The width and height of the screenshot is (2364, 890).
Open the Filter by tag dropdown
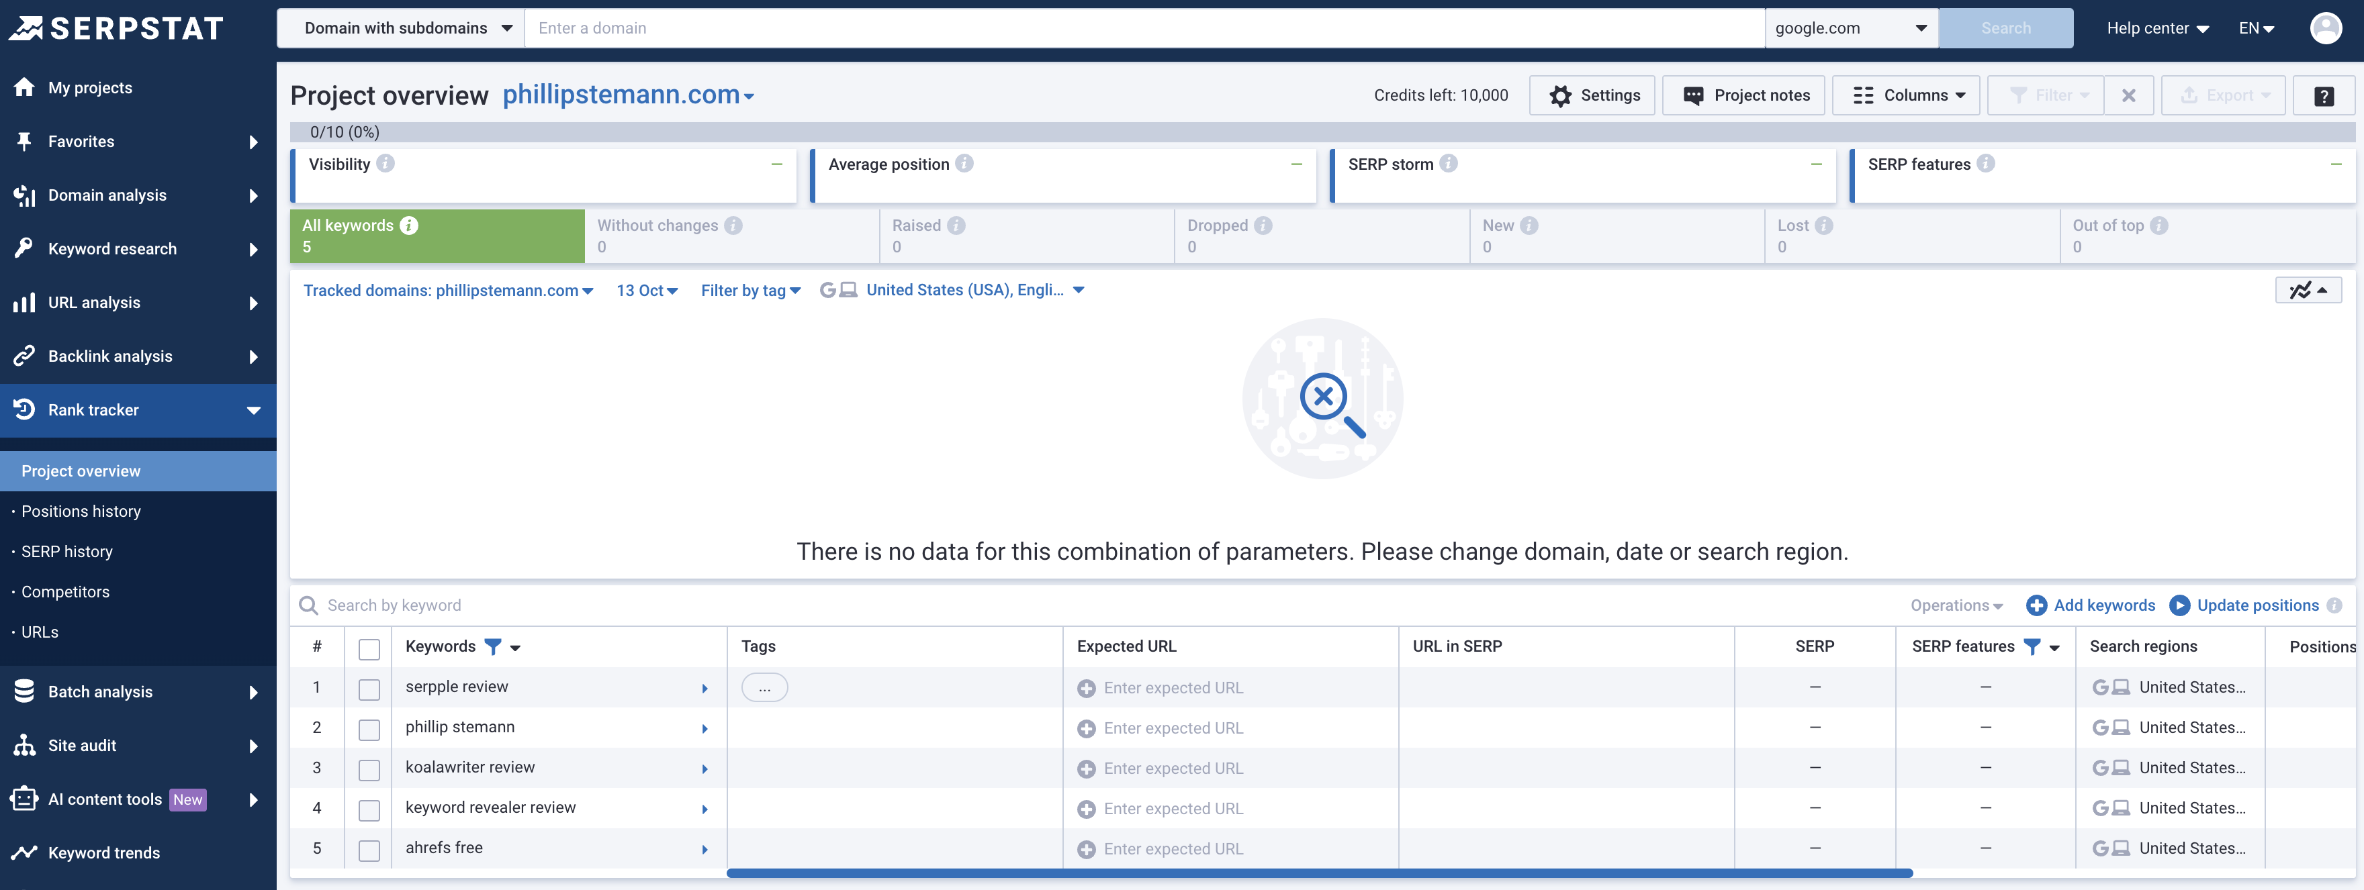click(751, 290)
